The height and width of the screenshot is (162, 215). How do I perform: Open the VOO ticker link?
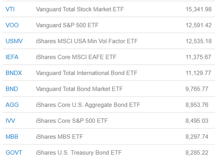[12, 25]
